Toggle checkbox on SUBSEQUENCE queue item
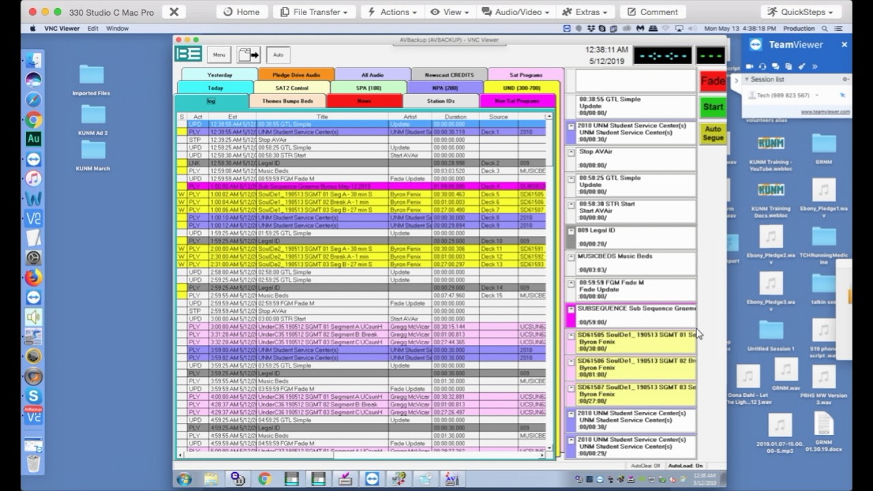 pyautogui.click(x=572, y=309)
